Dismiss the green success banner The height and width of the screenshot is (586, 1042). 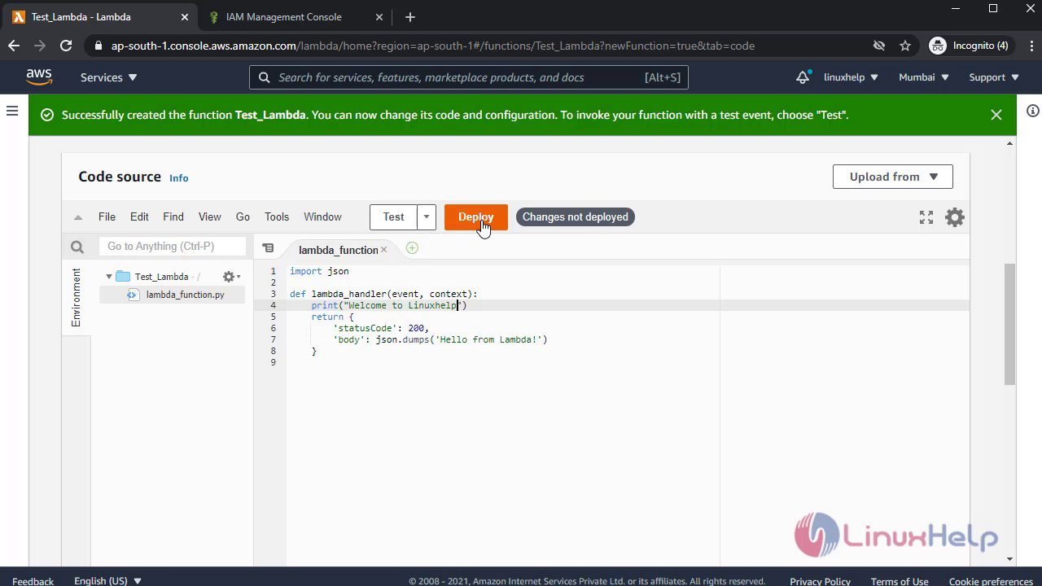[x=996, y=115]
